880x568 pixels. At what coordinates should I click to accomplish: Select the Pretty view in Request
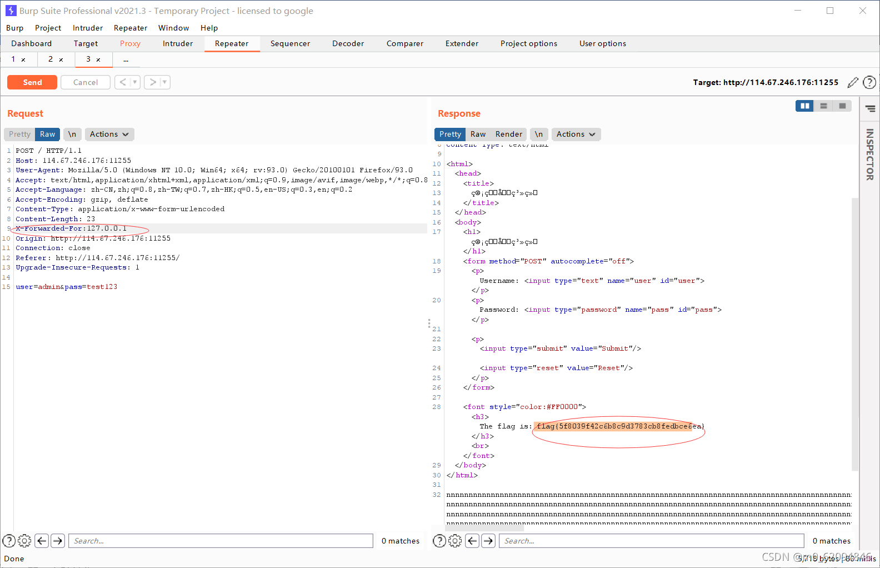pos(19,134)
